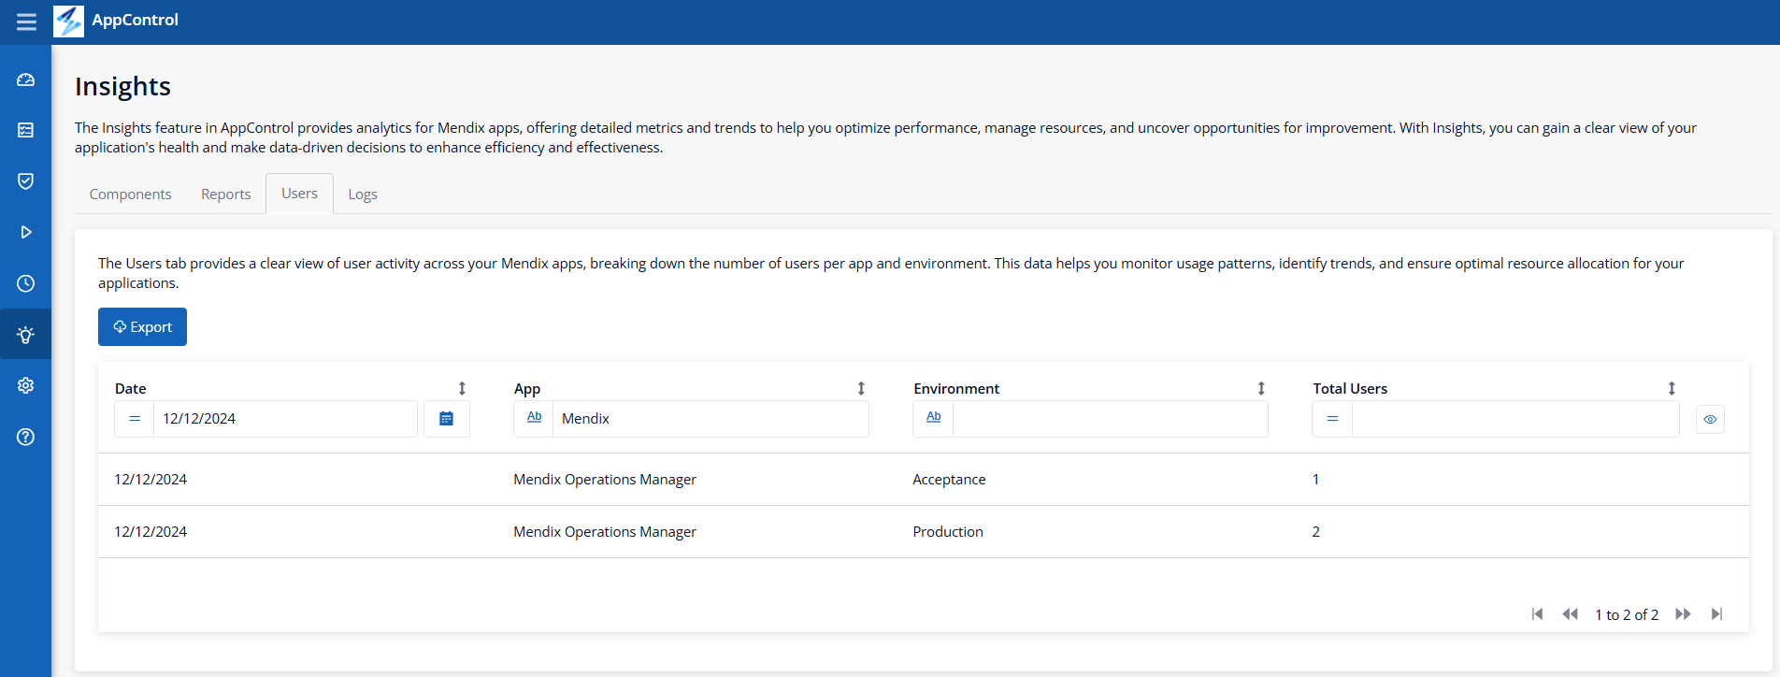
Task: Open the help question mark sidebar icon
Action: pos(26,437)
